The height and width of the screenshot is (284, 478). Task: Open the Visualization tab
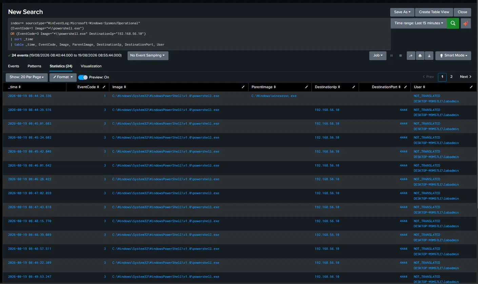91,66
